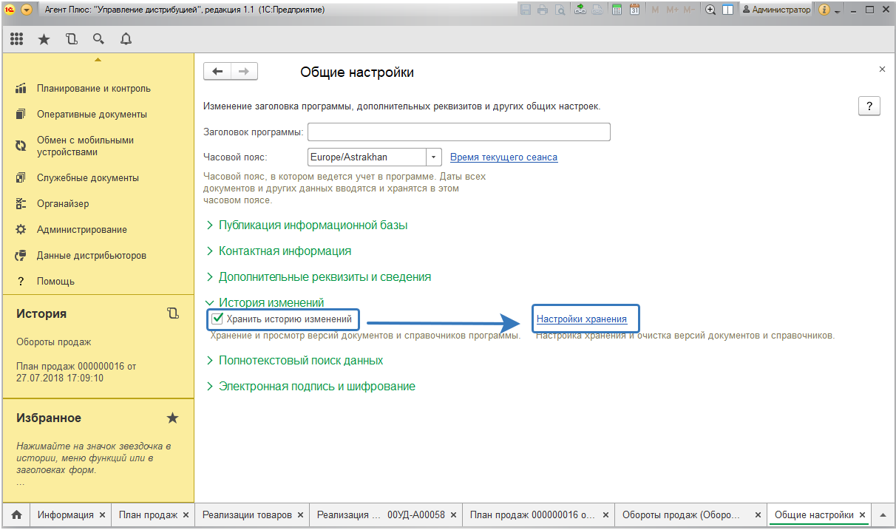Click the print preview icon
896x530 pixels.
tap(560, 10)
